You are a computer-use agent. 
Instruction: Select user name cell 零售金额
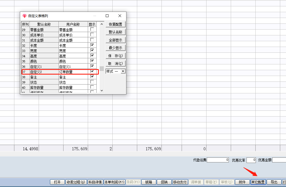[x=73, y=30]
